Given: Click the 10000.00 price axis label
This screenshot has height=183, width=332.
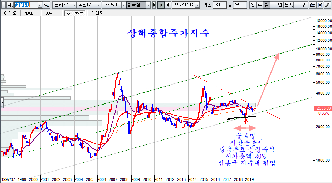Looking at the screenshot, I should [x=324, y=49].
